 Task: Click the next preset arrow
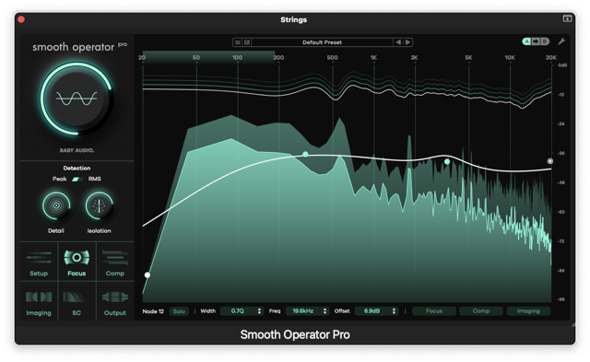(407, 42)
